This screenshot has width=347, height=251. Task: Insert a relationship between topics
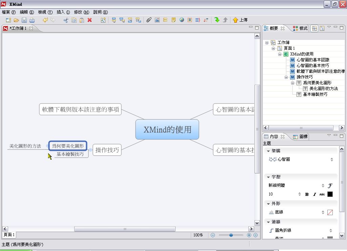pos(206,20)
